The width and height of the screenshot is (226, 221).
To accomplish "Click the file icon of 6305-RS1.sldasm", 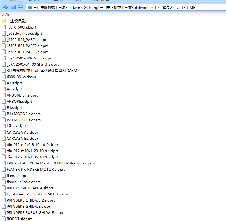I will [4, 77].
